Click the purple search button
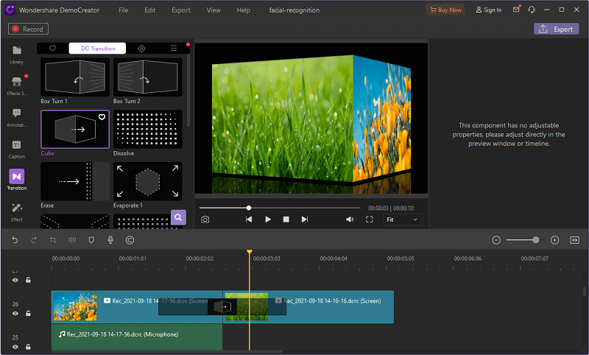The width and height of the screenshot is (589, 355). (x=178, y=217)
